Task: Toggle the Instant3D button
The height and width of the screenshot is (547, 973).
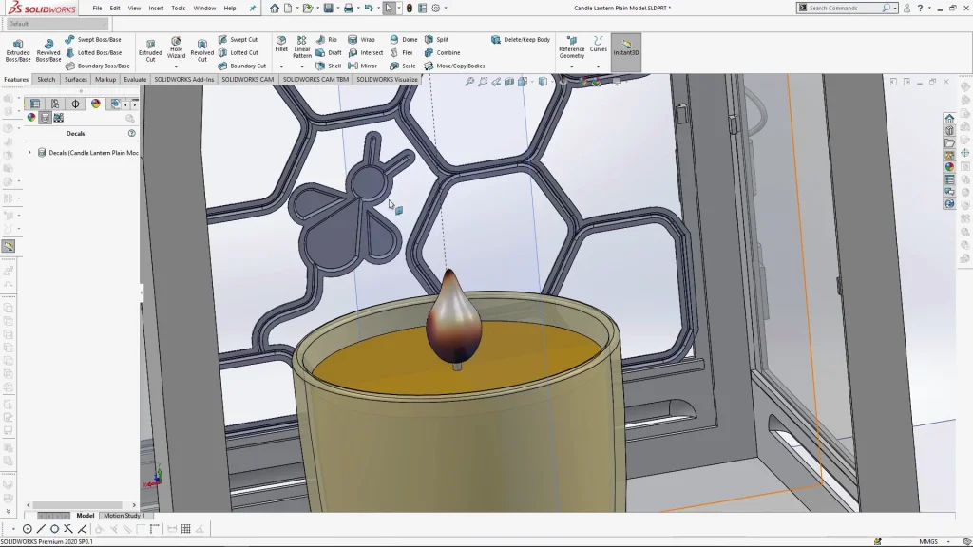Action: [x=625, y=49]
